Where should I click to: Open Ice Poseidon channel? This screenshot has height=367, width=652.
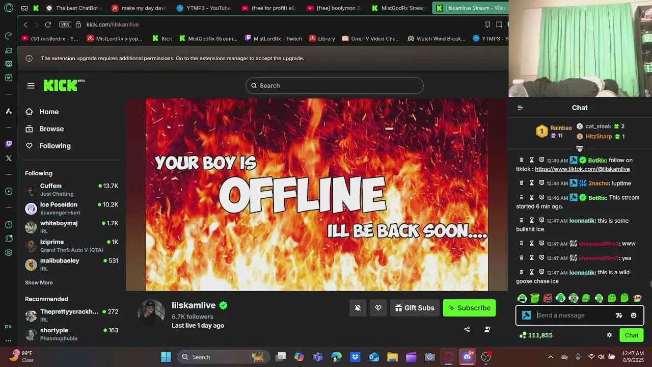coord(71,208)
